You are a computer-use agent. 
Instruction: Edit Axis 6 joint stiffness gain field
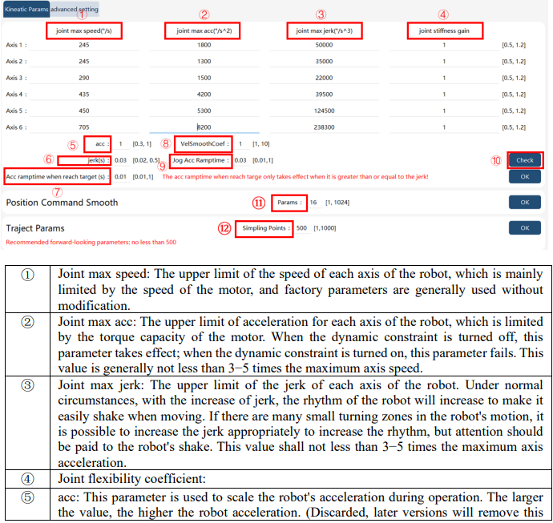click(x=444, y=127)
